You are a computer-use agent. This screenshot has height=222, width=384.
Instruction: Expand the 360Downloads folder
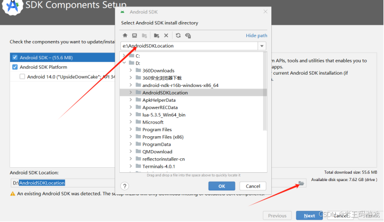(x=131, y=70)
